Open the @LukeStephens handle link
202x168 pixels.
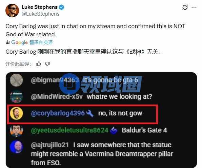click(x=41, y=14)
